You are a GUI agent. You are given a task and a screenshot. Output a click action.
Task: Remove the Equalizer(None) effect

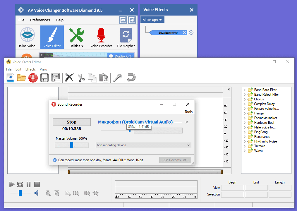(184, 32)
